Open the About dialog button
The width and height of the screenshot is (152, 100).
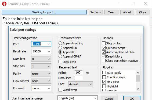tap(127, 12)
